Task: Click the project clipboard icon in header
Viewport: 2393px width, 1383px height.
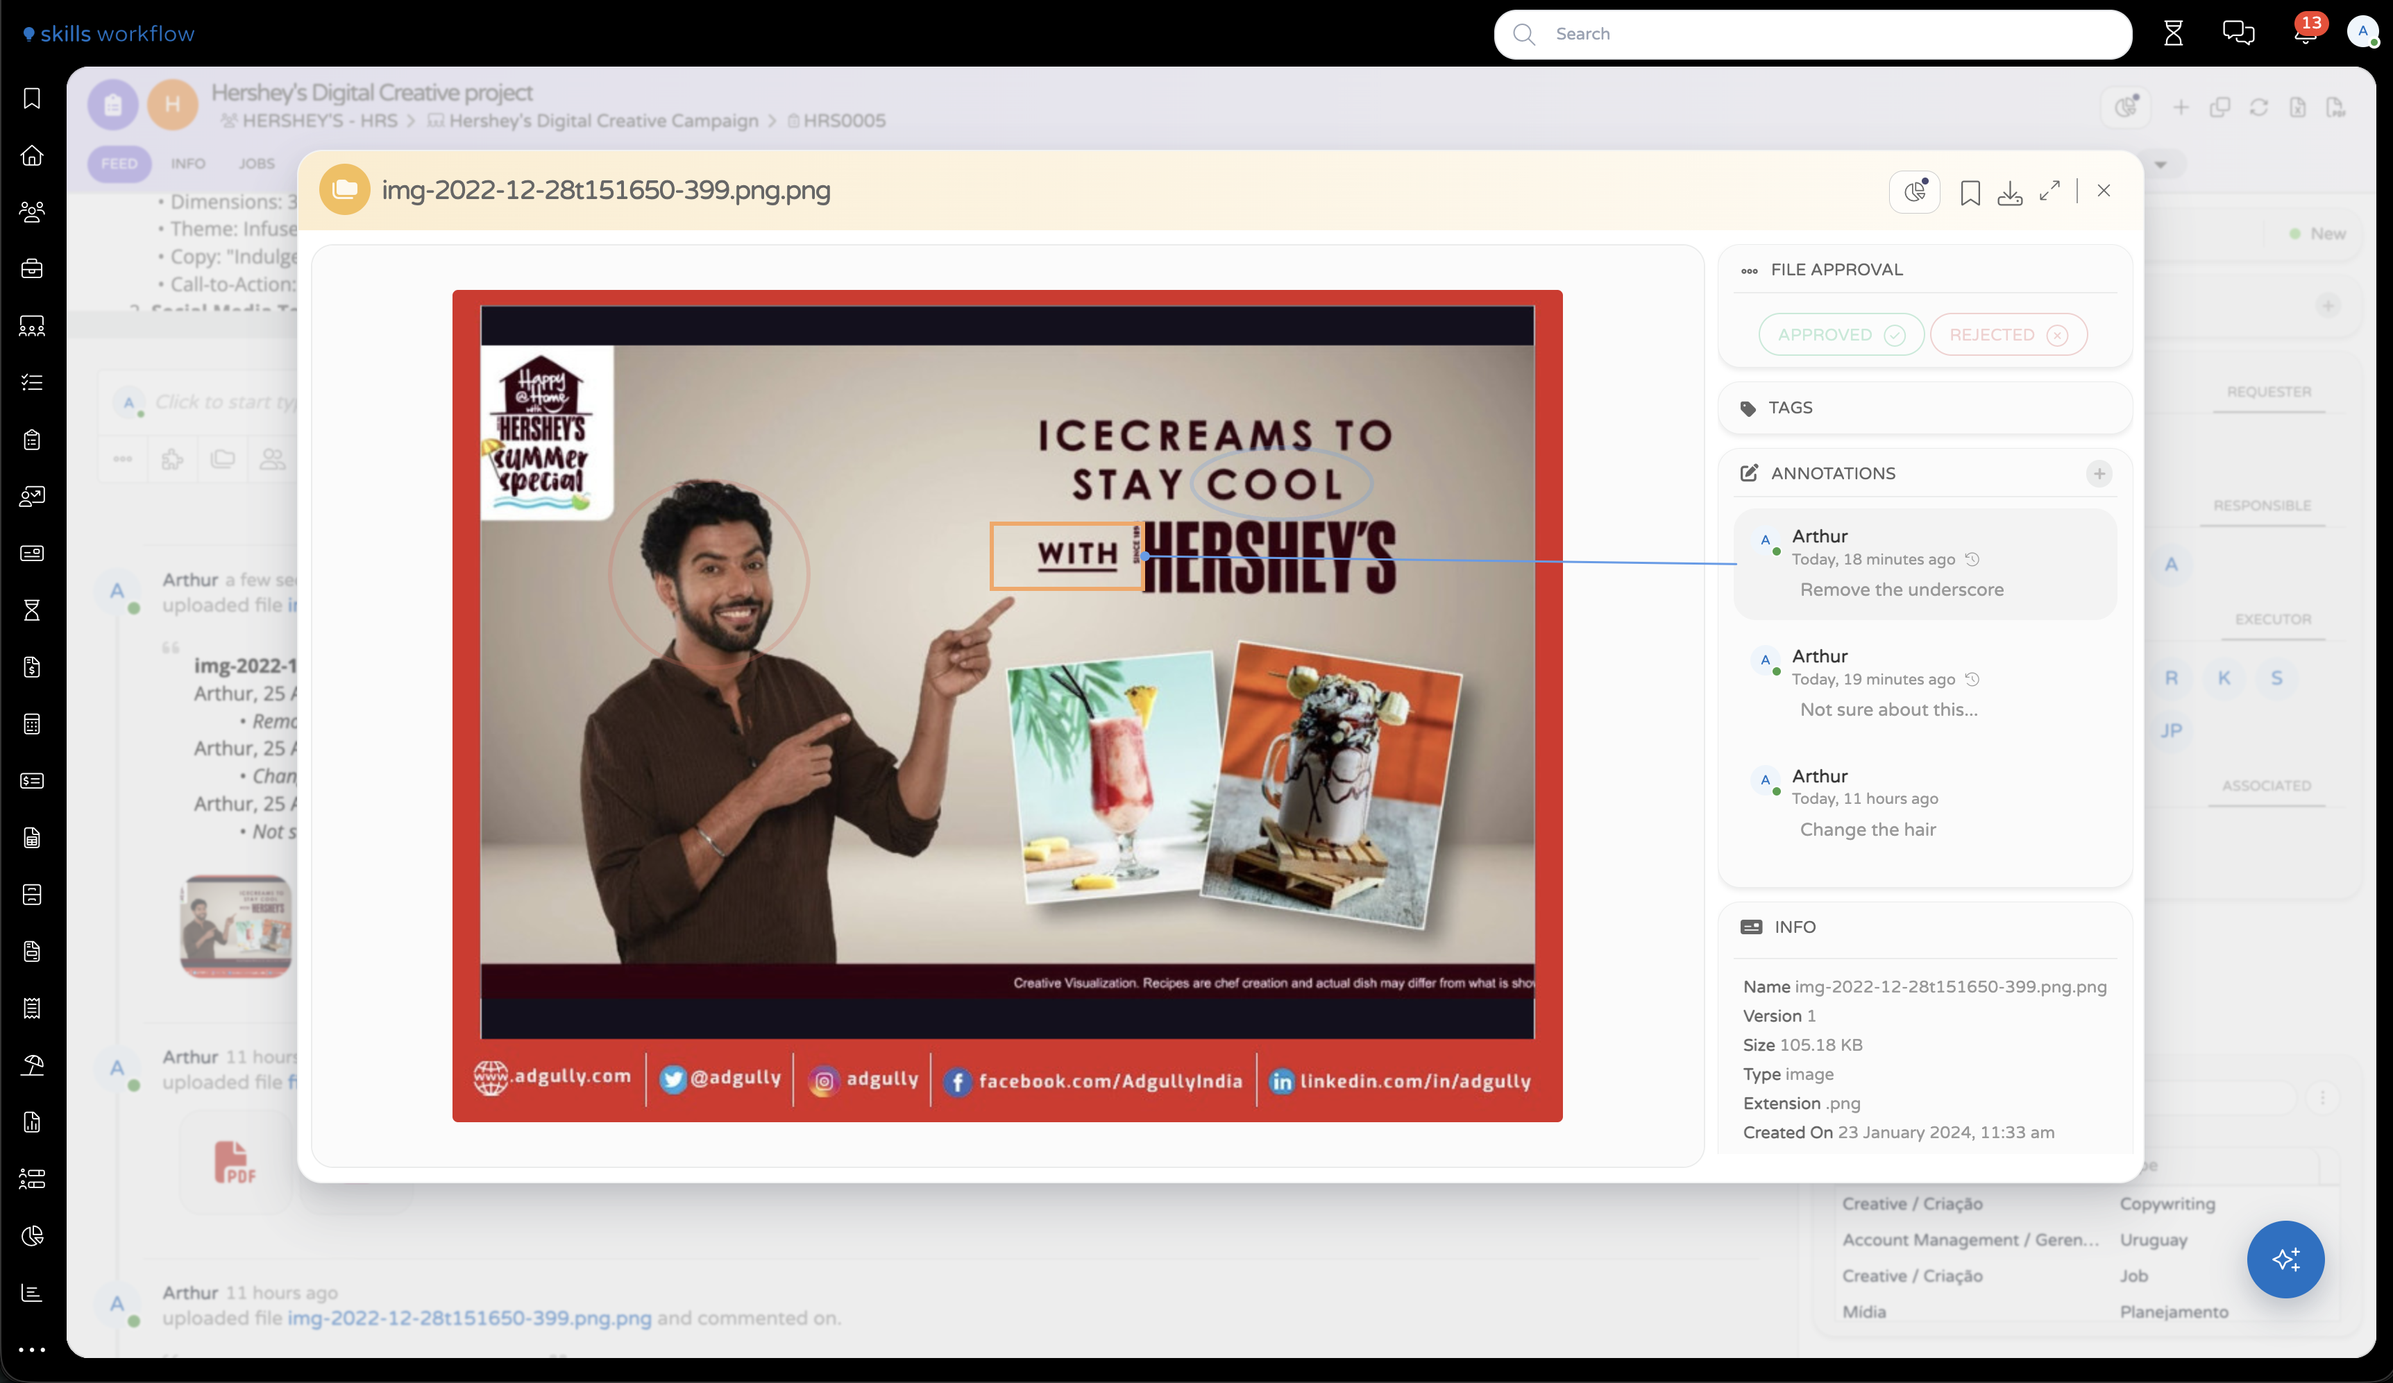Action: coord(113,105)
